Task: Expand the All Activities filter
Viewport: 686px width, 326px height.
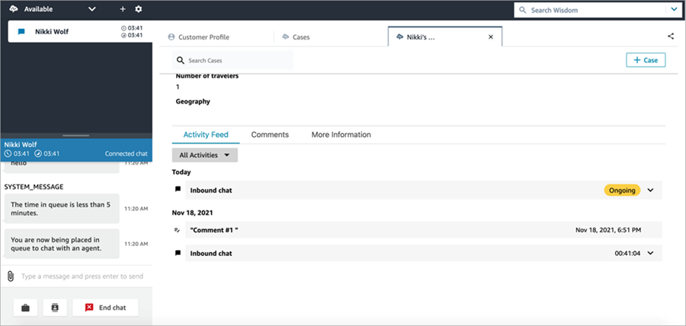Action: 204,155
